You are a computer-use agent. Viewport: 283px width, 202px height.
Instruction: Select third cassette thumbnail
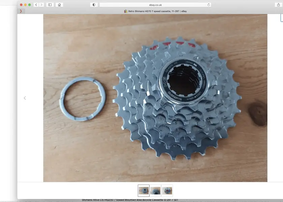(167, 191)
